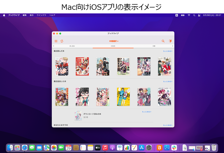Open the red food-themed book cover

point(82,66)
